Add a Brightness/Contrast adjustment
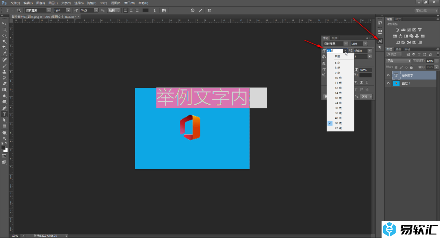Viewport: 440px width, 238px height. [398, 30]
